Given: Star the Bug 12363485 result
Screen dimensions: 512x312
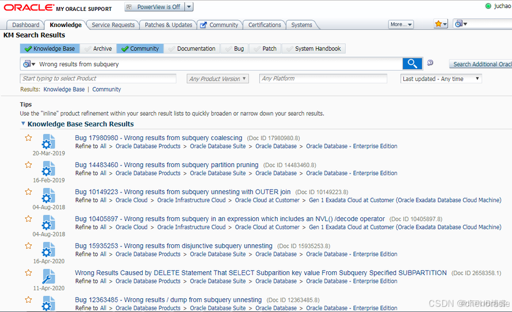Looking at the screenshot, I should click(28, 300).
